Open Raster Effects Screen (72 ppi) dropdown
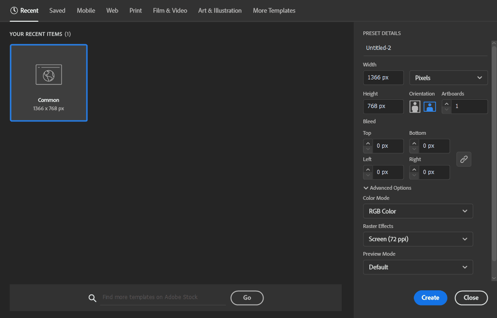Image resolution: width=497 pixels, height=318 pixels. pos(417,239)
